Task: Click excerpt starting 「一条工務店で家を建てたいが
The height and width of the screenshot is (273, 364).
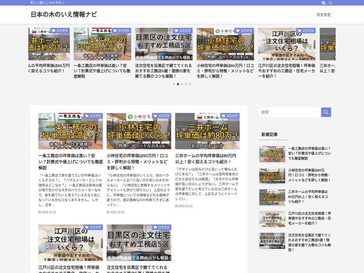Action: point(70,190)
